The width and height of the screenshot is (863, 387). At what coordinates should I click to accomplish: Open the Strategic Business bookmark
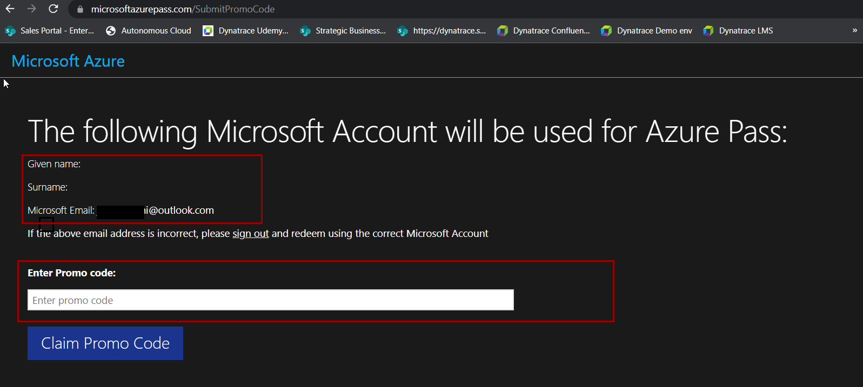(343, 31)
